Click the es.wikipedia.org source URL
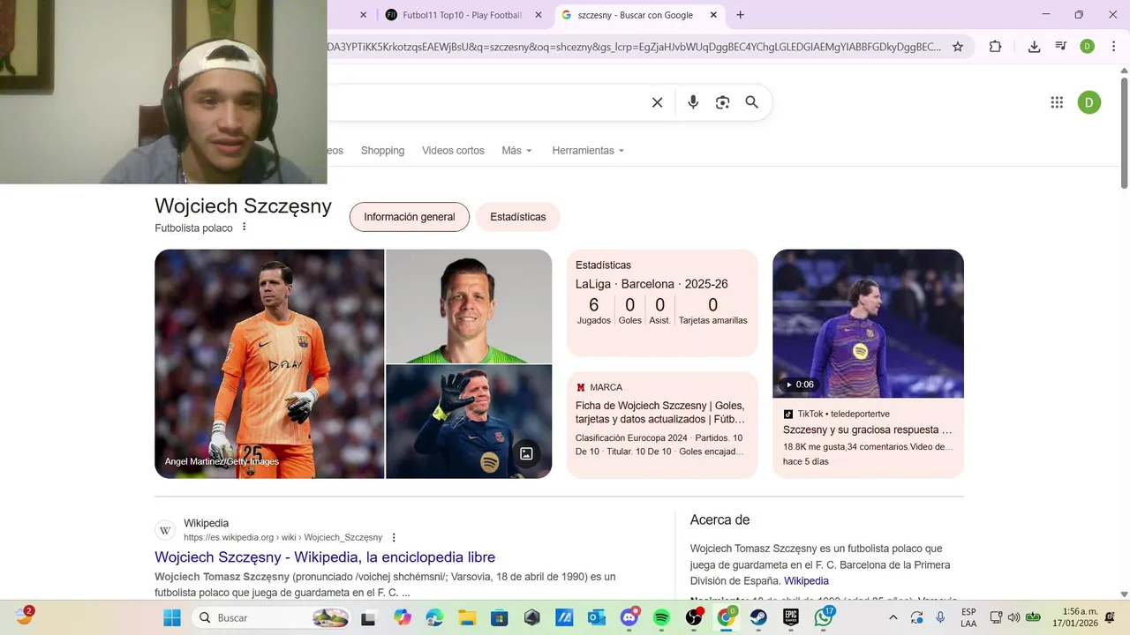Viewport: 1130px width, 635px height. tap(282, 537)
